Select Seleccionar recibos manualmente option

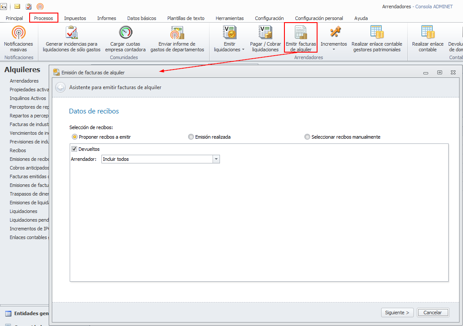(342, 137)
